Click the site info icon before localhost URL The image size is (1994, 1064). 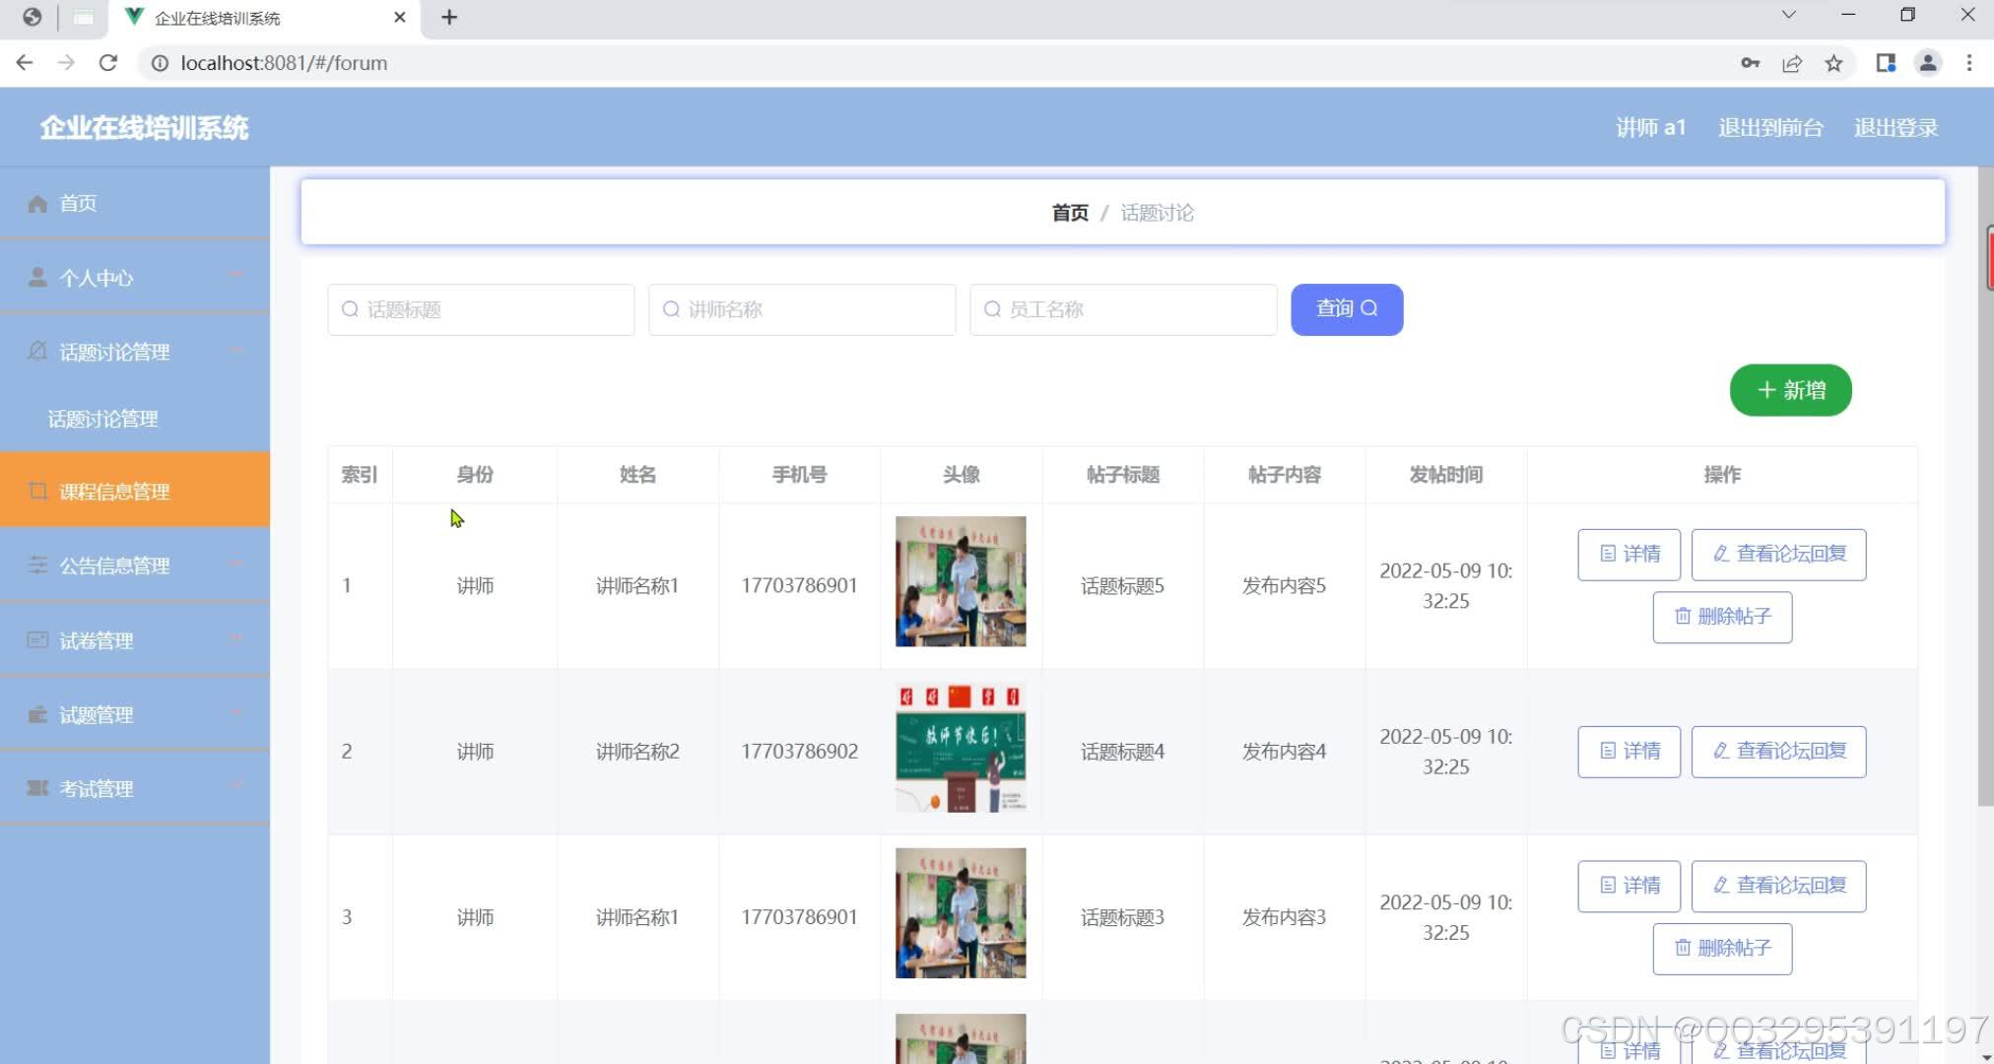tap(160, 63)
